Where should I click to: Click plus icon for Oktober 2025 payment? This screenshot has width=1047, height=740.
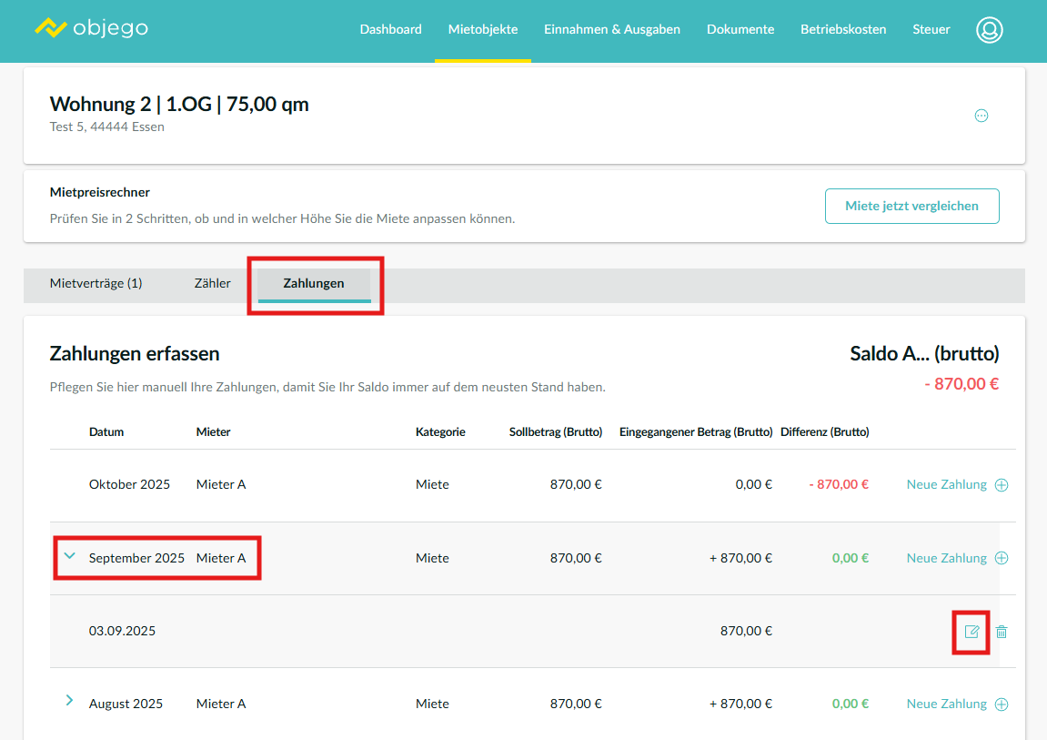[1002, 485]
